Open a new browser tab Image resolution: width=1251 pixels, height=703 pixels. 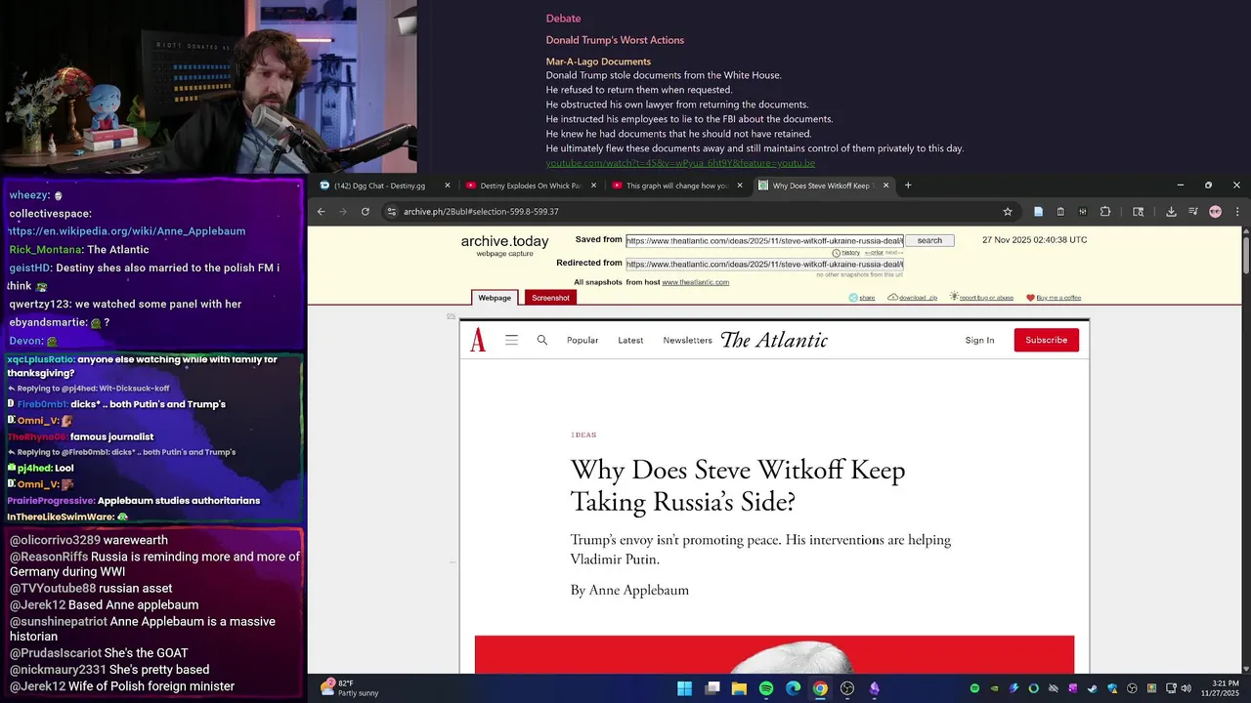pos(908,186)
